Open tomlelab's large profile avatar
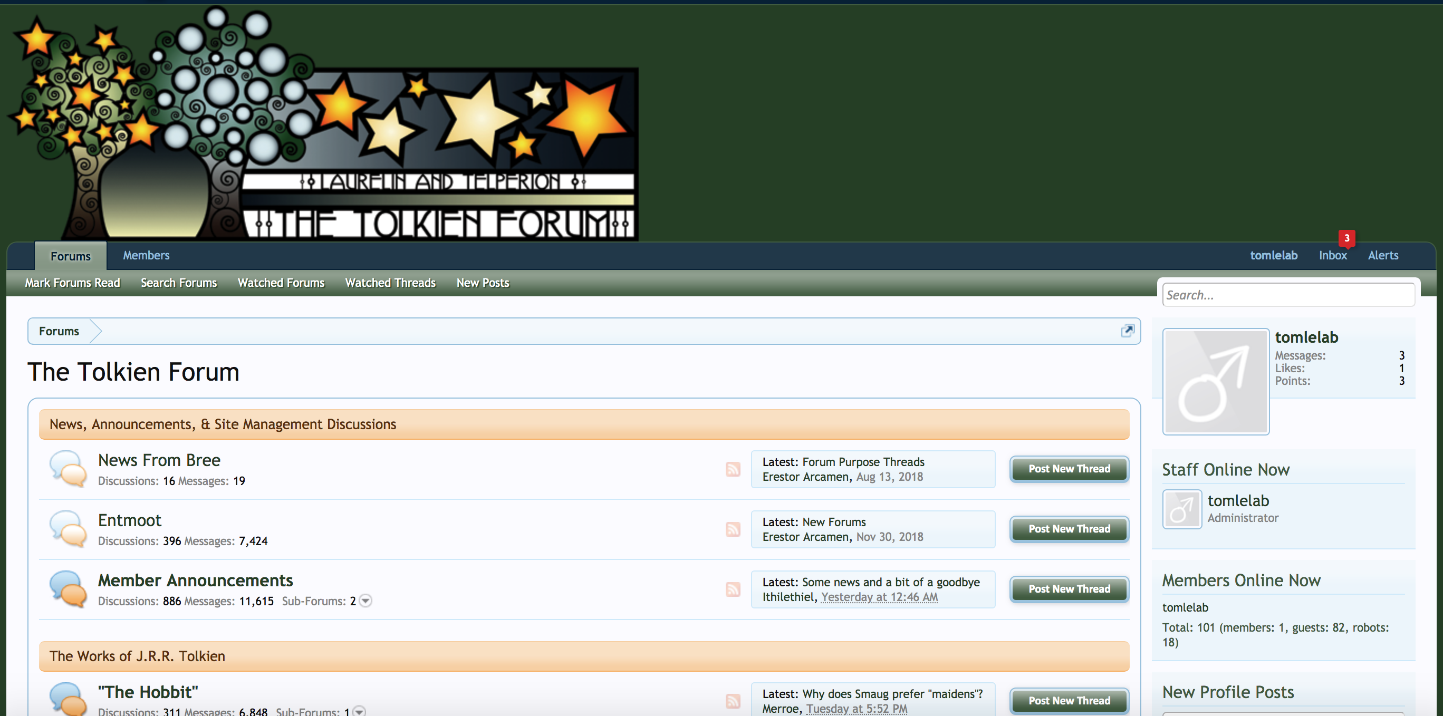This screenshot has width=1443, height=716. (1216, 381)
